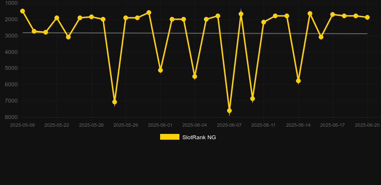
Task: Toggle the SlotRank NG legend label
Action: 199,137
